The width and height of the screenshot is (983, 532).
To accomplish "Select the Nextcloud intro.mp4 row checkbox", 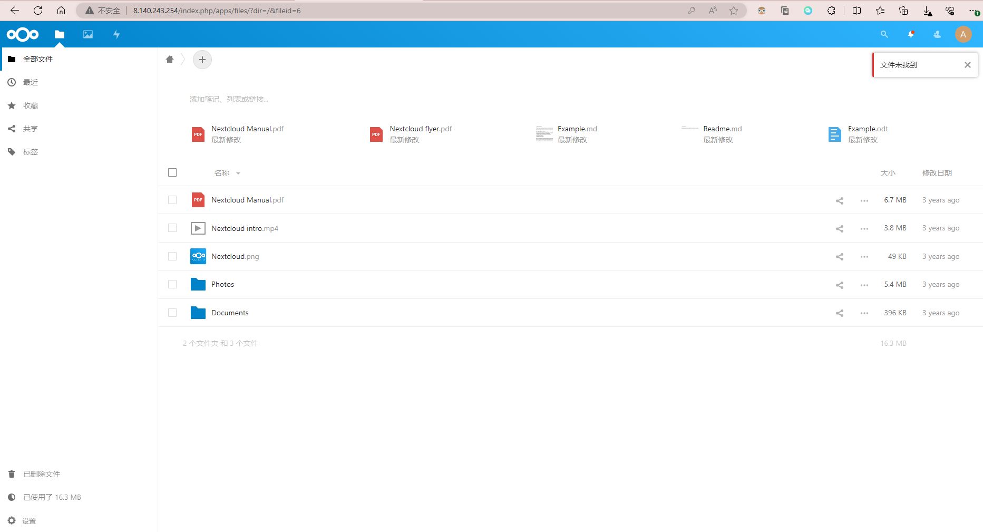I will [172, 228].
